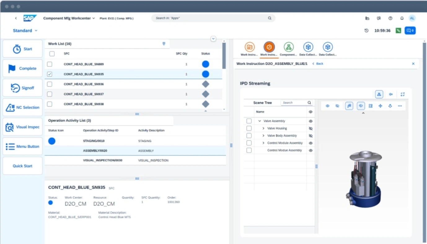
Task: Uncheck the CONT_HEAD_BLUE_SN935 checkbox
Action: (50, 74)
